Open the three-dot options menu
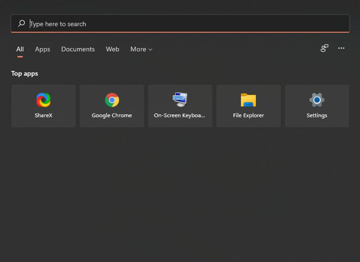The width and height of the screenshot is (360, 262). (x=341, y=48)
